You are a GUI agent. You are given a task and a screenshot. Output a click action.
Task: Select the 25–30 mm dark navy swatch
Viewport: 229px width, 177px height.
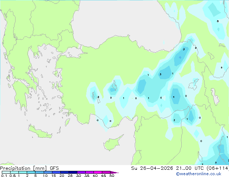pyautogui.click(x=73, y=172)
